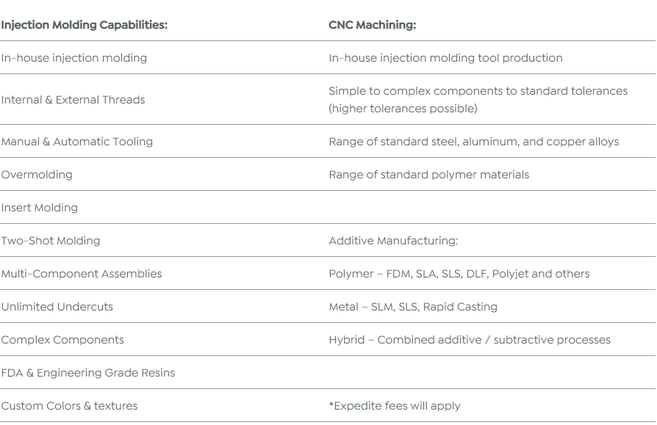Click Range of standard polymer materials

click(428, 175)
